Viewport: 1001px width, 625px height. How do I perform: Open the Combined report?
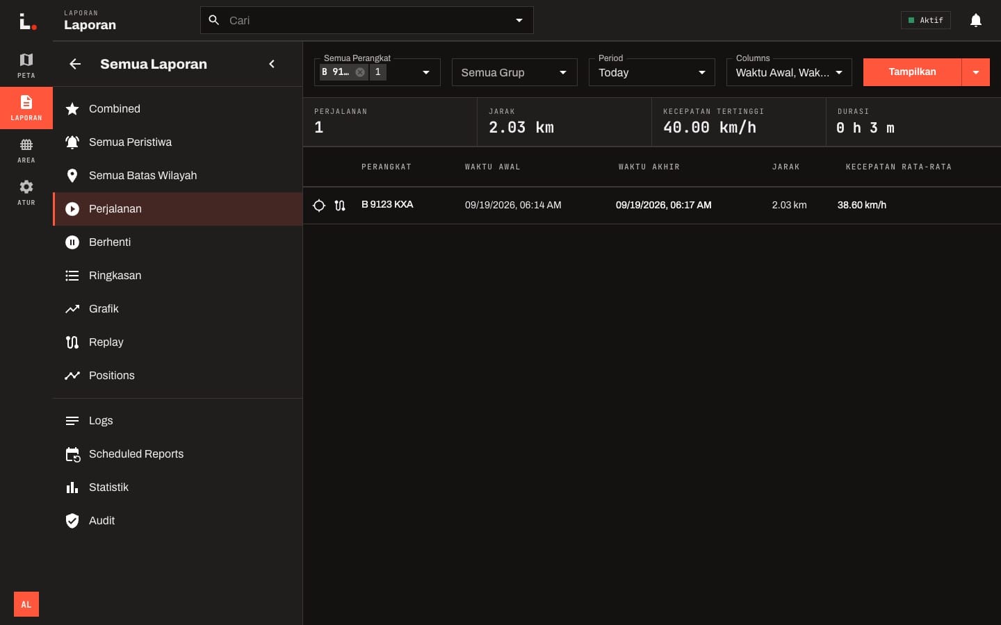point(178,109)
